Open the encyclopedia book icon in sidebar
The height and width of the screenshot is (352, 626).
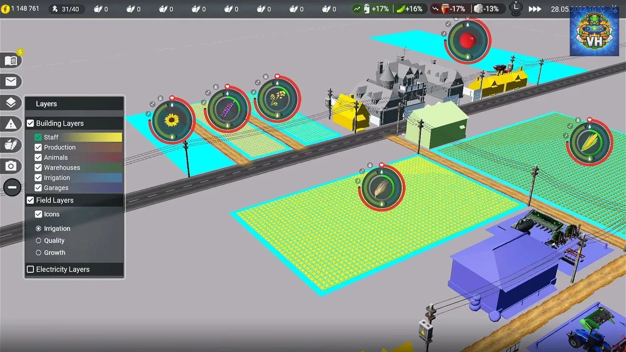11,61
